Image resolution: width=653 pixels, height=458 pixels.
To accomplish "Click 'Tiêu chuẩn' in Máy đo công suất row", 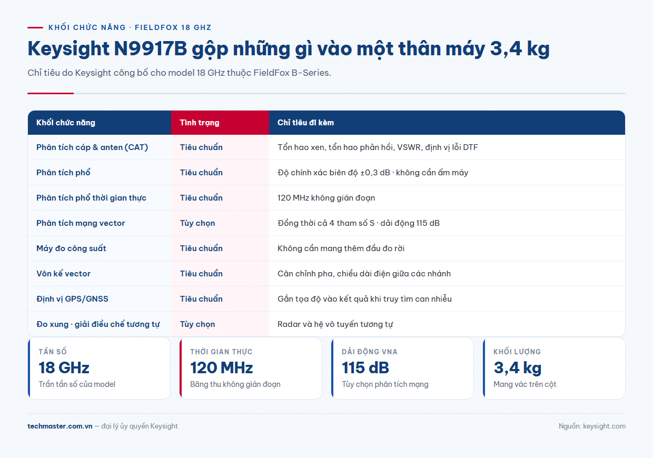I will [201, 248].
